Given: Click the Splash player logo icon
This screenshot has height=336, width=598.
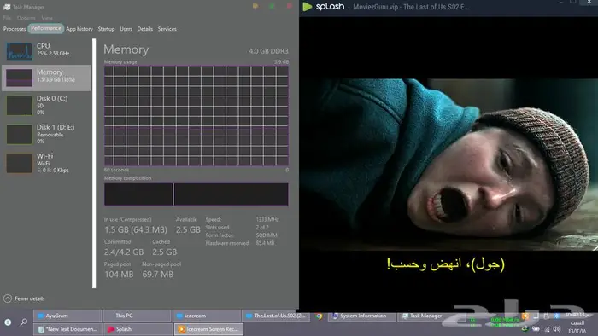Looking at the screenshot, I should click(x=308, y=7).
